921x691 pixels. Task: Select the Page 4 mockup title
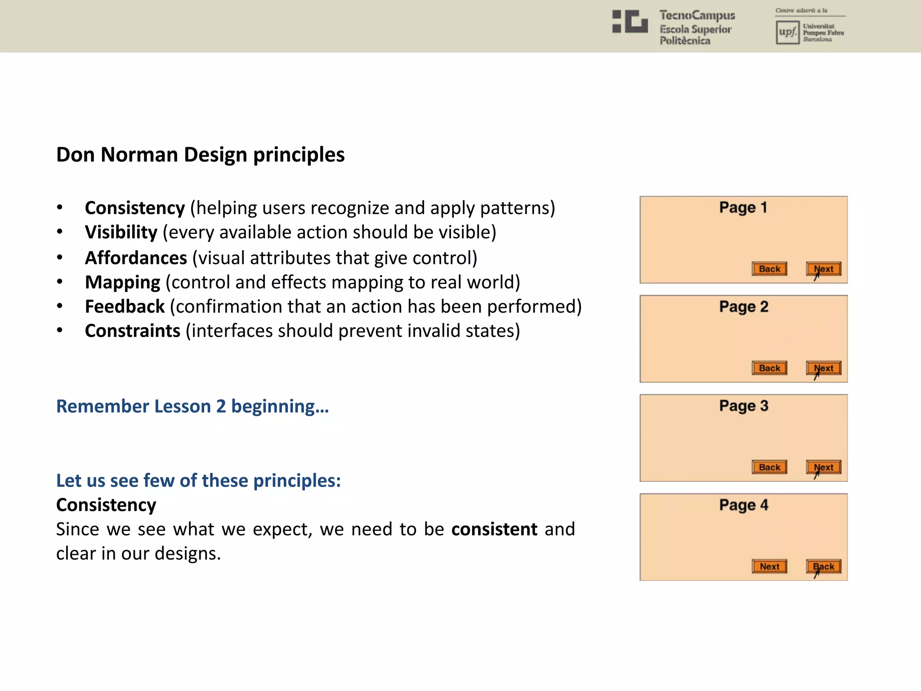743,505
